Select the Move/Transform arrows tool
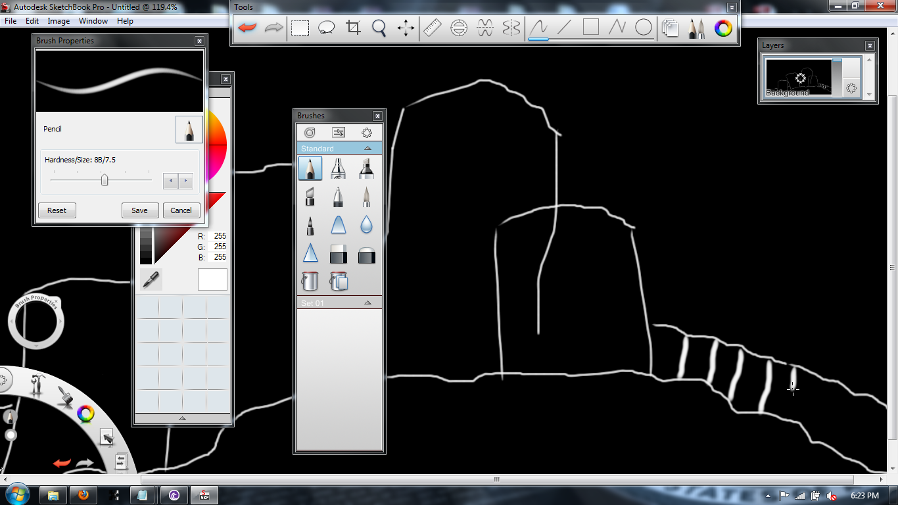The width and height of the screenshot is (898, 505). [x=406, y=28]
